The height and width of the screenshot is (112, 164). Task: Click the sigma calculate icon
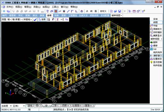pyautogui.click(x=144, y=11)
